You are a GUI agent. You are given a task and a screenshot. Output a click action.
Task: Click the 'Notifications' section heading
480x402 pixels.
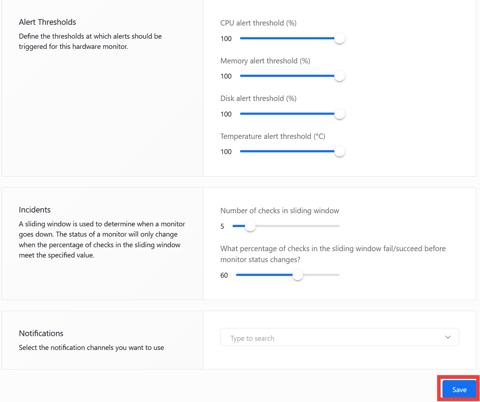coord(41,333)
